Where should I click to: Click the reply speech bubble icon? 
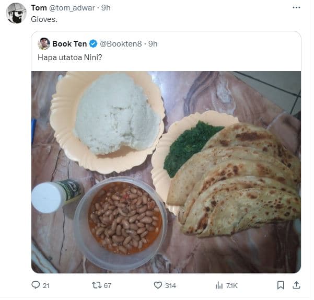point(36,285)
